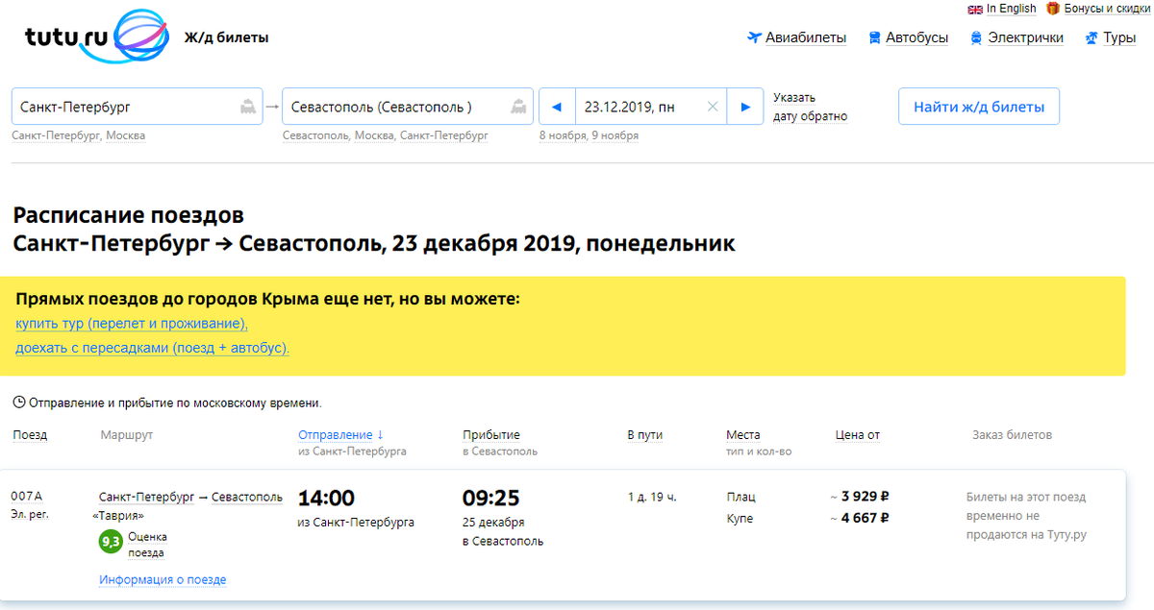This screenshot has height=610, width=1154.
Task: Choose Москва suggestion under destination field
Action: [374, 135]
